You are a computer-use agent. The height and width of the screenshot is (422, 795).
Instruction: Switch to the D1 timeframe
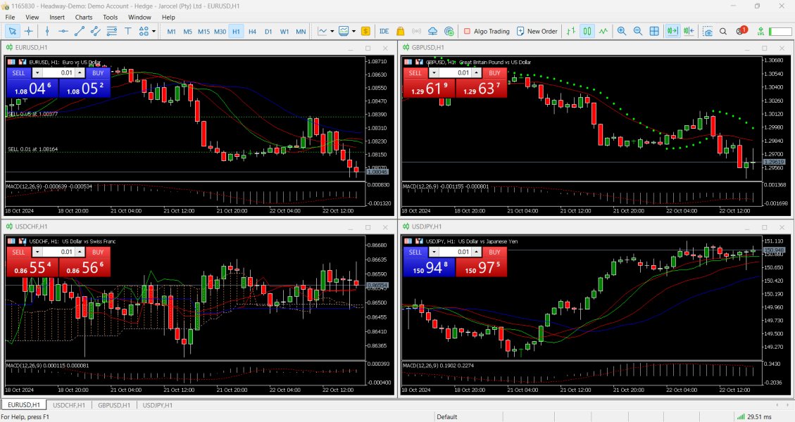[268, 32]
